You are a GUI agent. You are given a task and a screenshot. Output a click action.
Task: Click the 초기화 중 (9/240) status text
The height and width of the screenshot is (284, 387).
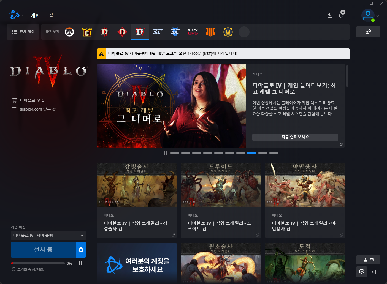[31, 269]
